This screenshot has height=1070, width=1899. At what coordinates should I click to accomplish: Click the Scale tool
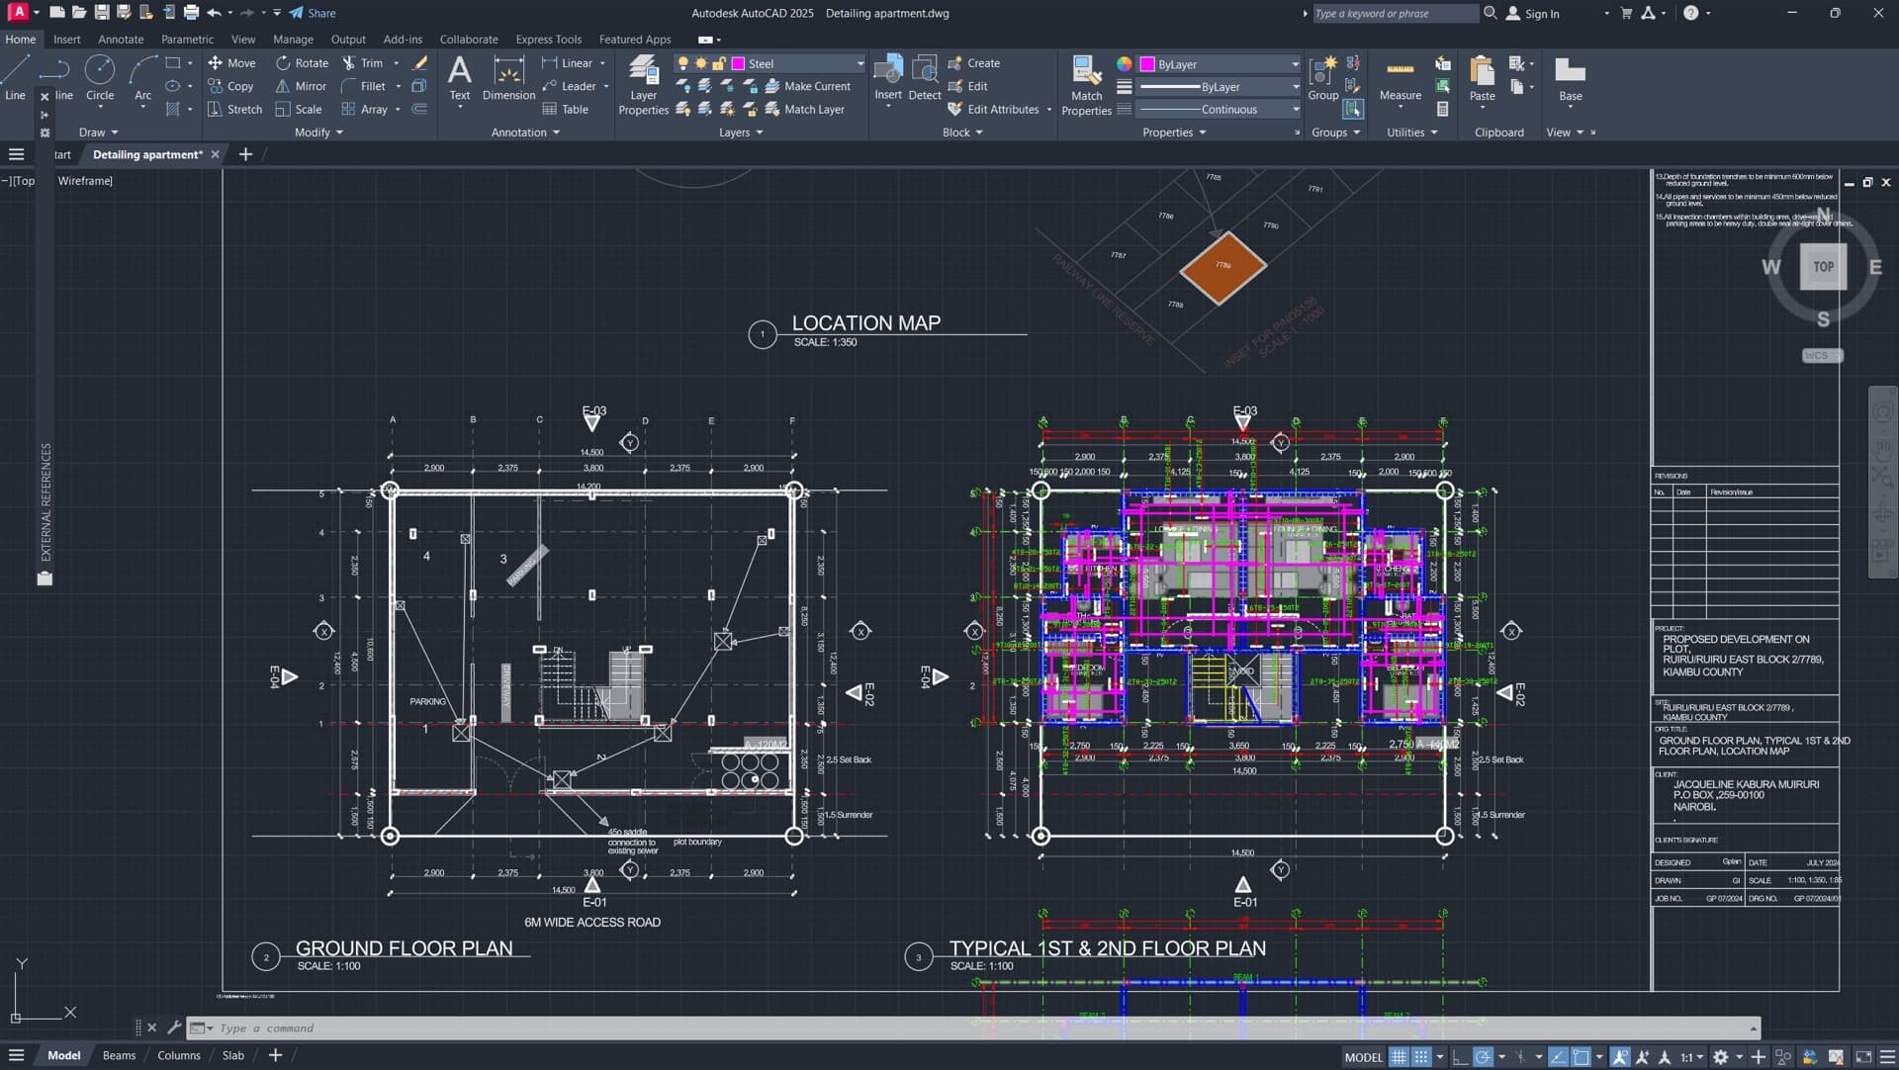299,109
